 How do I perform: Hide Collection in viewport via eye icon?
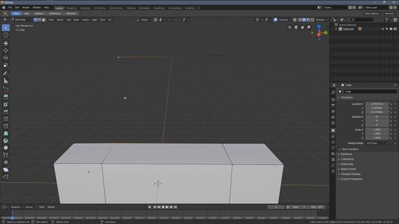[x=383, y=29]
